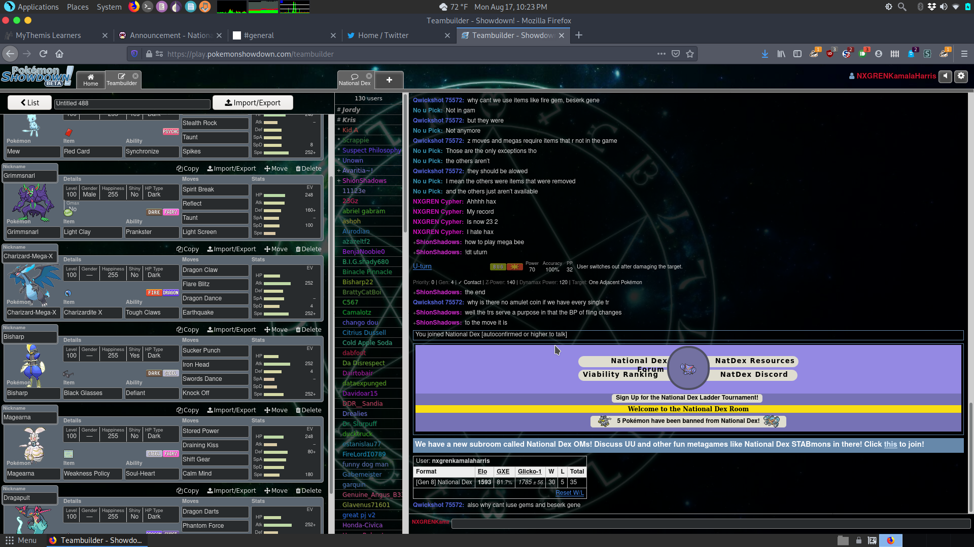The image size is (974, 547).
Task: Open the page actions three-dot menu
Action: tap(661, 54)
